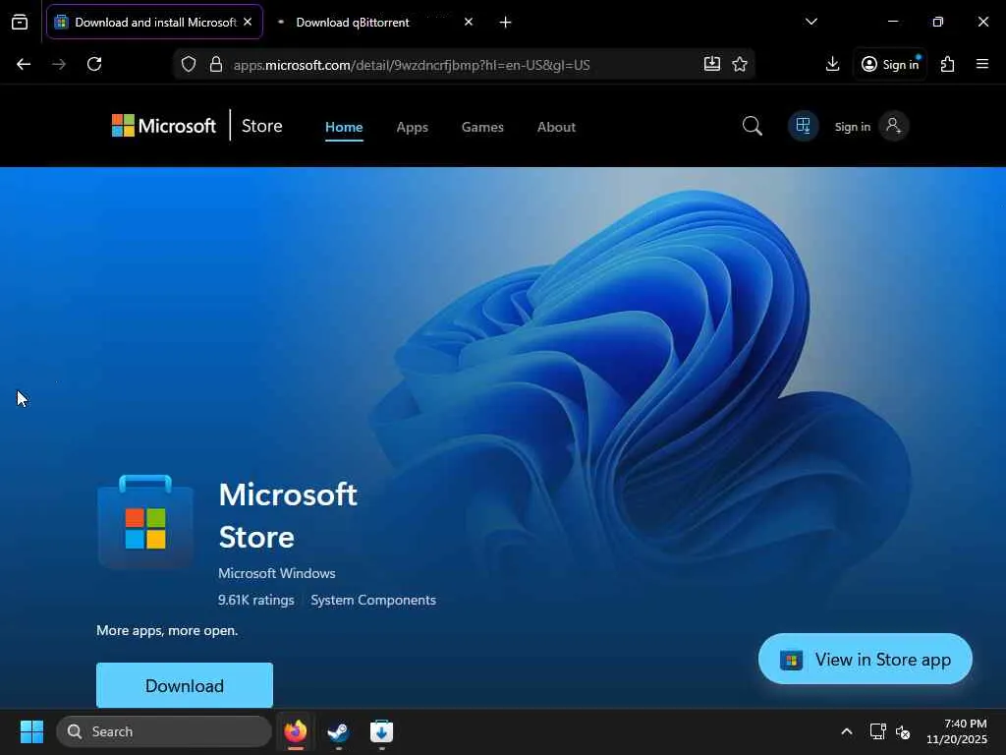Open the Windows Start menu
The height and width of the screenshot is (755, 1006).
pyautogui.click(x=31, y=731)
